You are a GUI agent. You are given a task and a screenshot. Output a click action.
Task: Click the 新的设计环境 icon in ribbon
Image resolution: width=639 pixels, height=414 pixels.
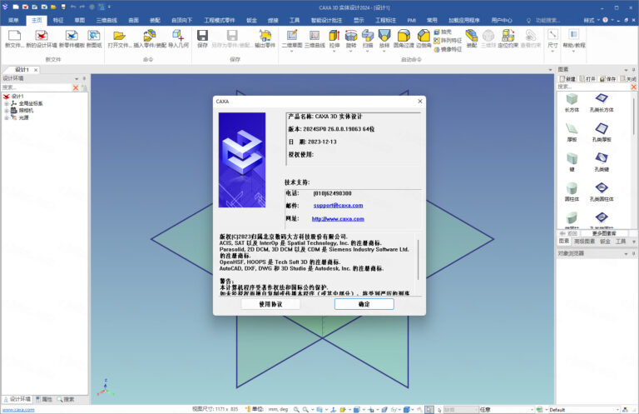coord(41,36)
